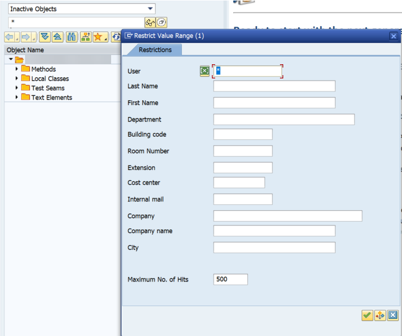Viewport: 402px width, 336px height.
Task: Click the green checkmark Start Search button
Action: click(367, 315)
